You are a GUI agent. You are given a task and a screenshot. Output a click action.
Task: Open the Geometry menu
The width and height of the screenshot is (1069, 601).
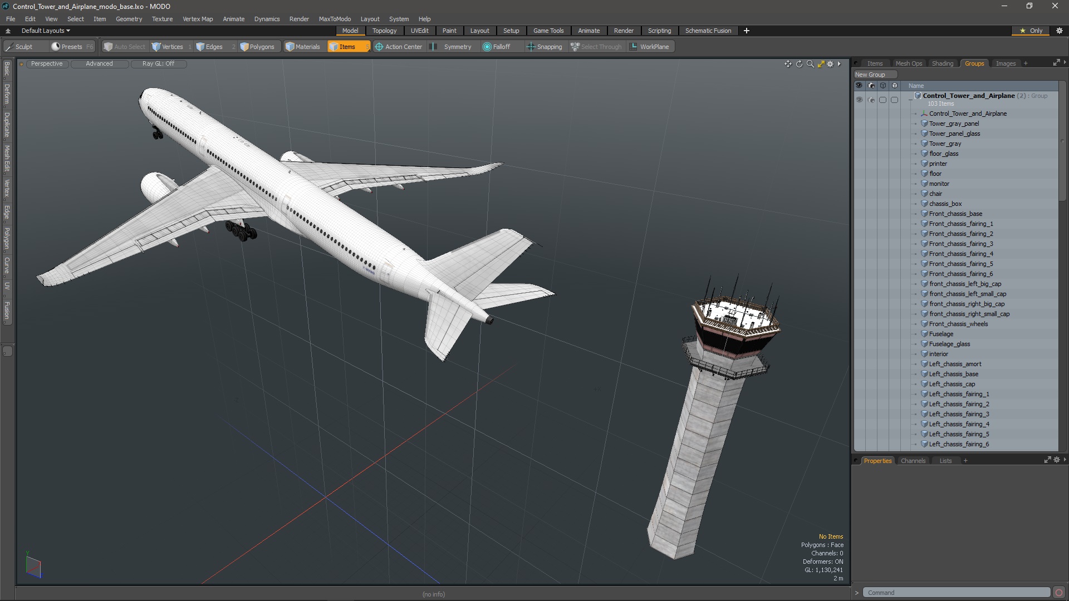pyautogui.click(x=129, y=19)
